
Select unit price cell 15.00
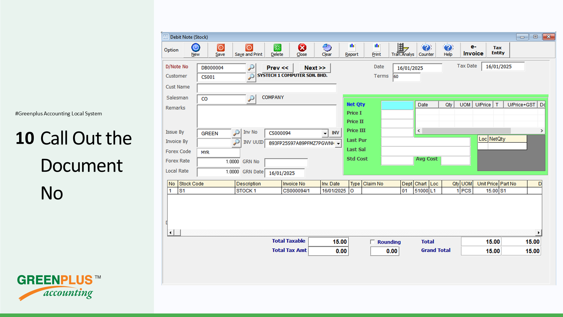486,191
